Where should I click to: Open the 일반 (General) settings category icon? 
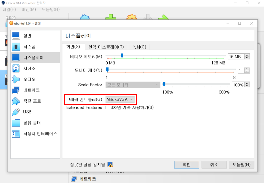click(x=16, y=36)
